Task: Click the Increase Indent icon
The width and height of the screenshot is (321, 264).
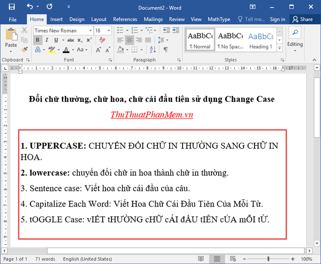Action: point(176,31)
